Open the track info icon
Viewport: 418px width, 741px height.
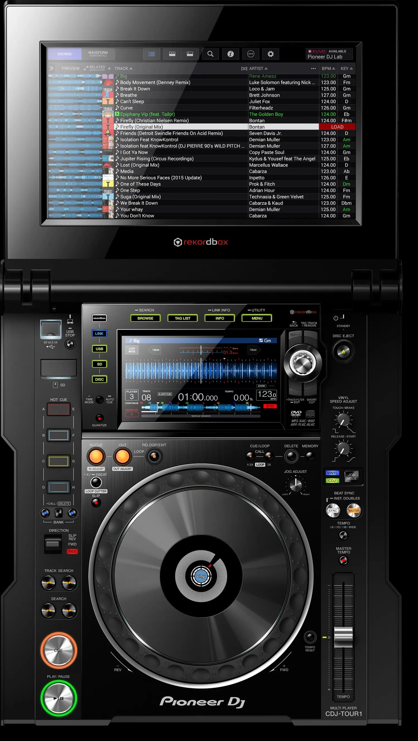coord(230,54)
